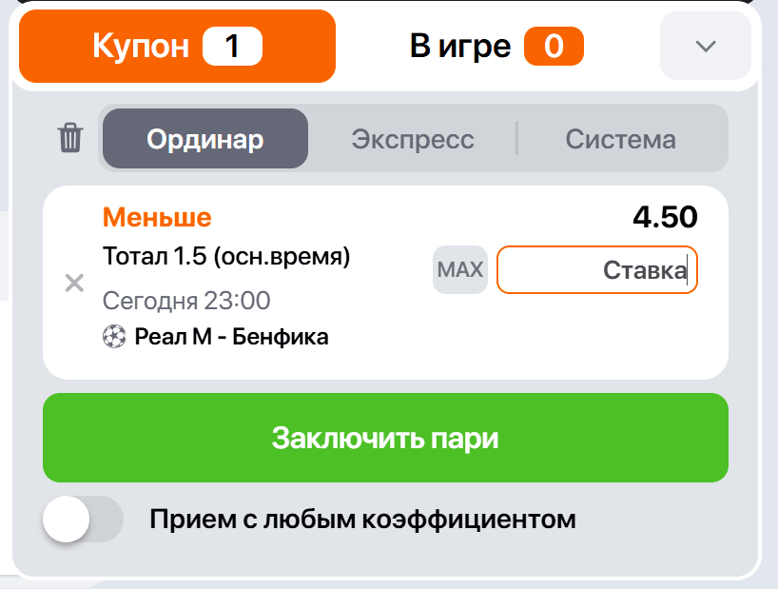The image size is (778, 589).
Task: Click the Ставка input field
Action: pyautogui.click(x=597, y=269)
